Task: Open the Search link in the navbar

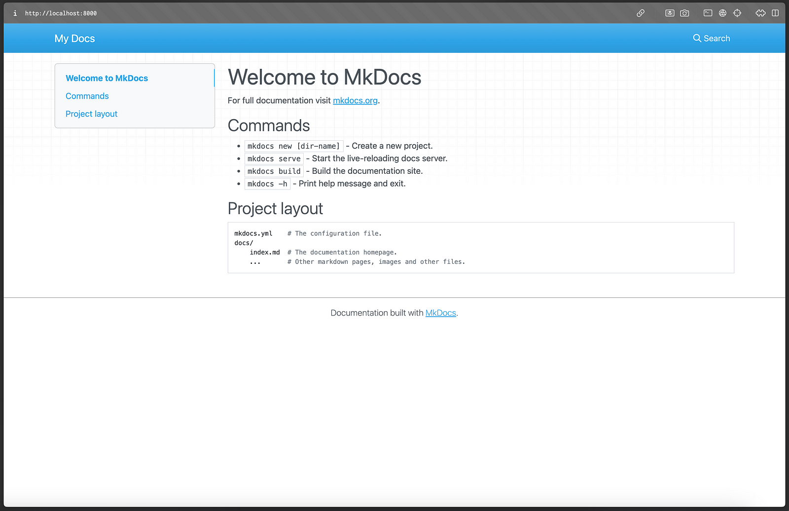Action: tap(711, 38)
